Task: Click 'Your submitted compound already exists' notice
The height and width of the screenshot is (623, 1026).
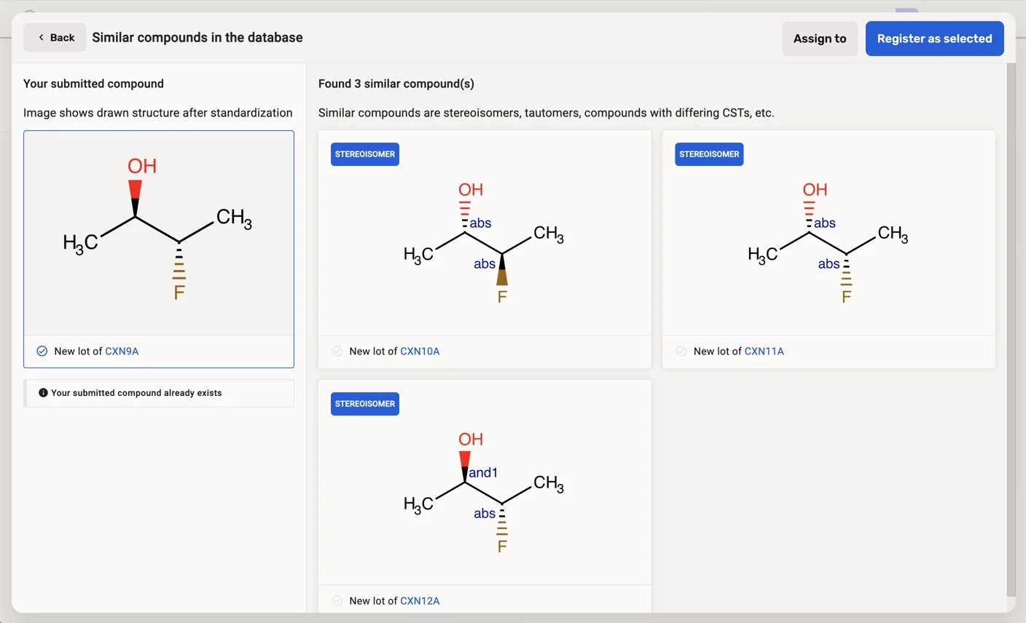Action: pos(159,393)
